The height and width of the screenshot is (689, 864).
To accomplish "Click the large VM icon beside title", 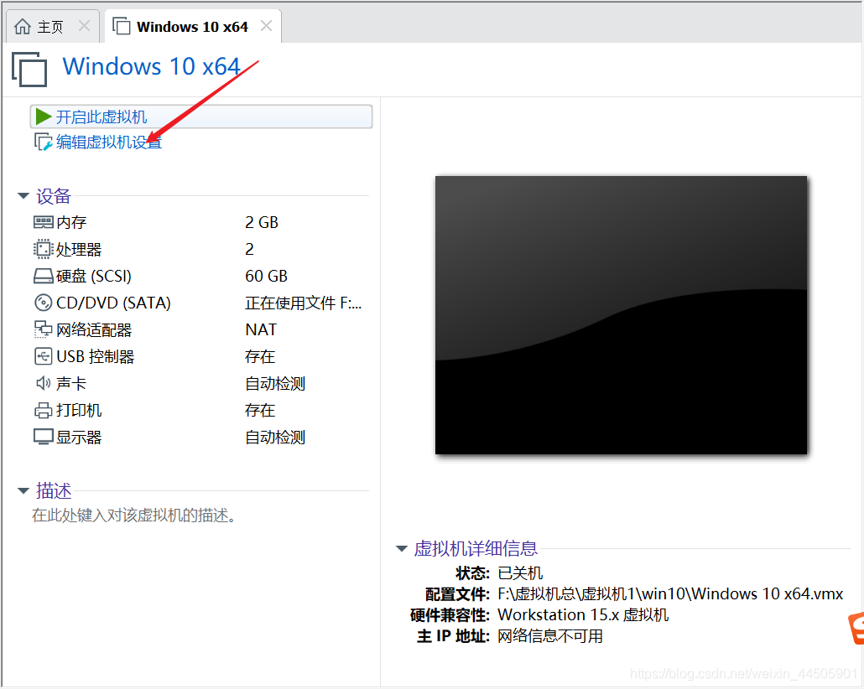I will click(x=29, y=70).
